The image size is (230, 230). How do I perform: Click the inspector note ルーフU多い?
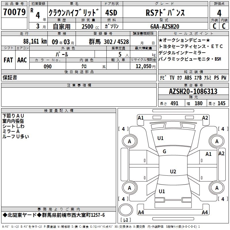click(x=16, y=137)
